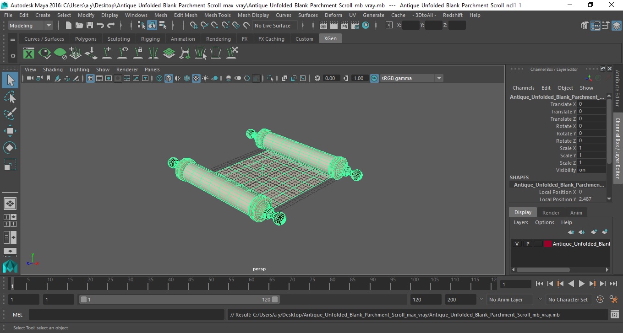Toggle the sRGB gamma view transform icon
The height and width of the screenshot is (333, 623).
tap(374, 78)
